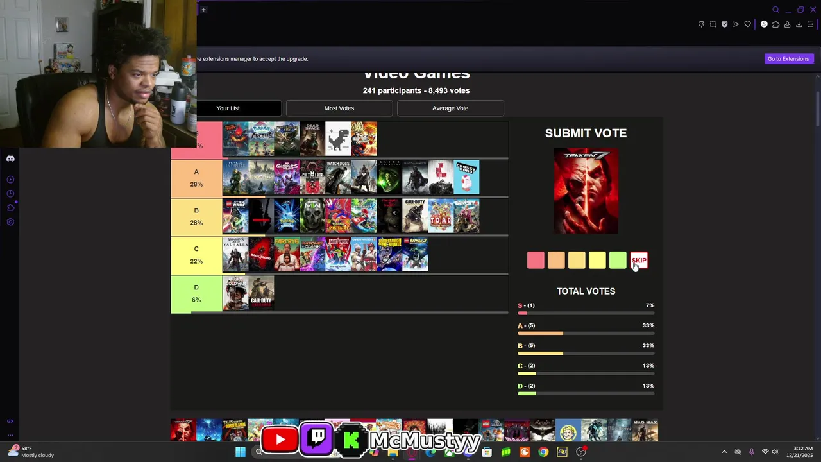This screenshot has height=462, width=821.
Task: Switch to the Most Votes tab
Action: point(339,108)
